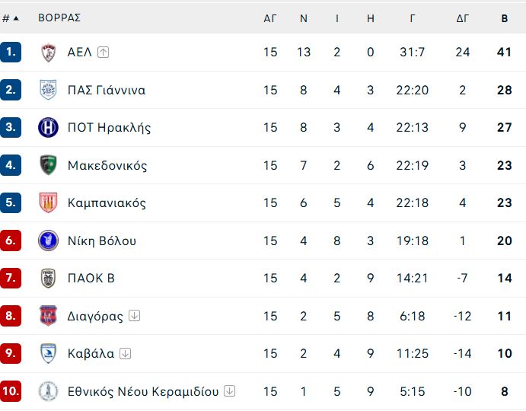Sort by ΑΓ matches played header
This screenshot has height=411, width=526.
(270, 18)
